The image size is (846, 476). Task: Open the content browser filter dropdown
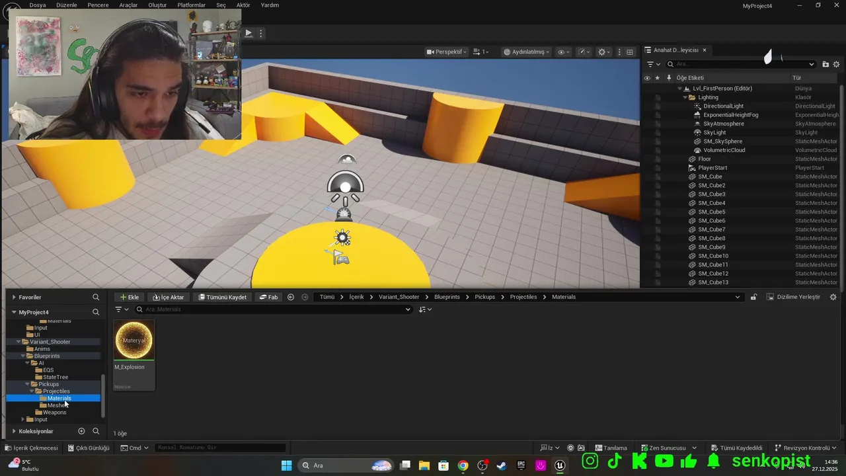(x=122, y=309)
